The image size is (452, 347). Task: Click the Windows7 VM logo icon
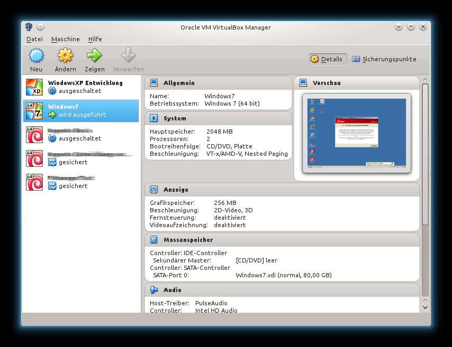click(x=34, y=111)
